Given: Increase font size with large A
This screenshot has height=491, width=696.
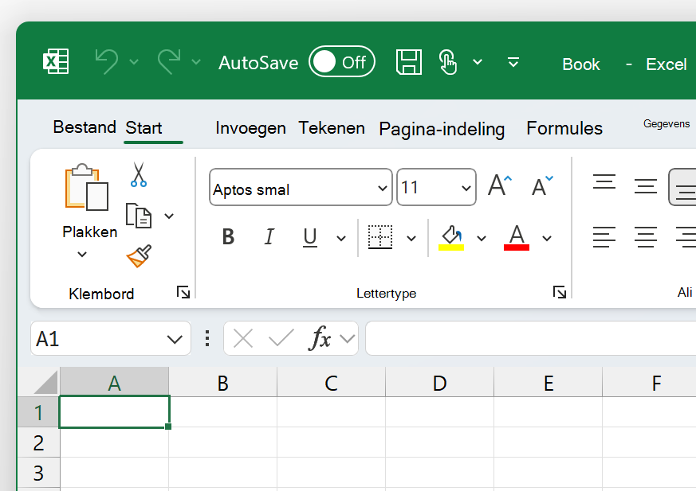Looking at the screenshot, I should [500, 185].
